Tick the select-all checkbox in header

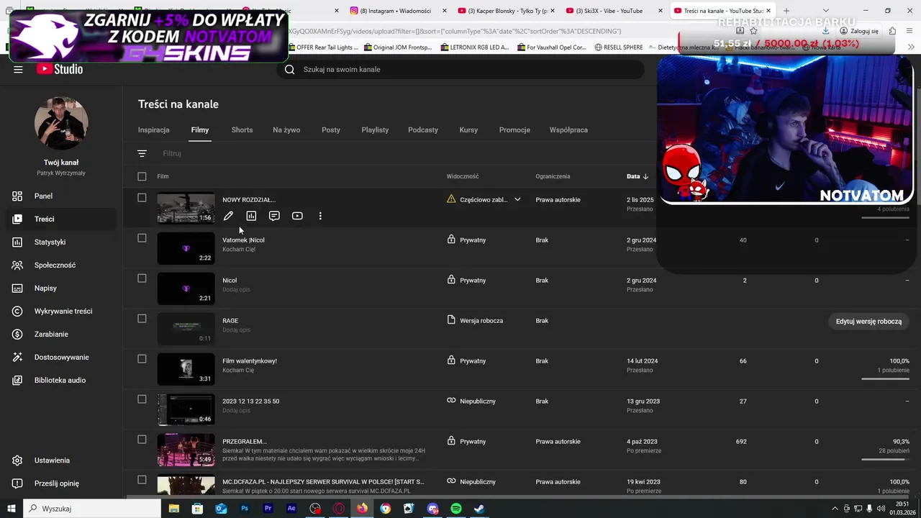click(142, 176)
